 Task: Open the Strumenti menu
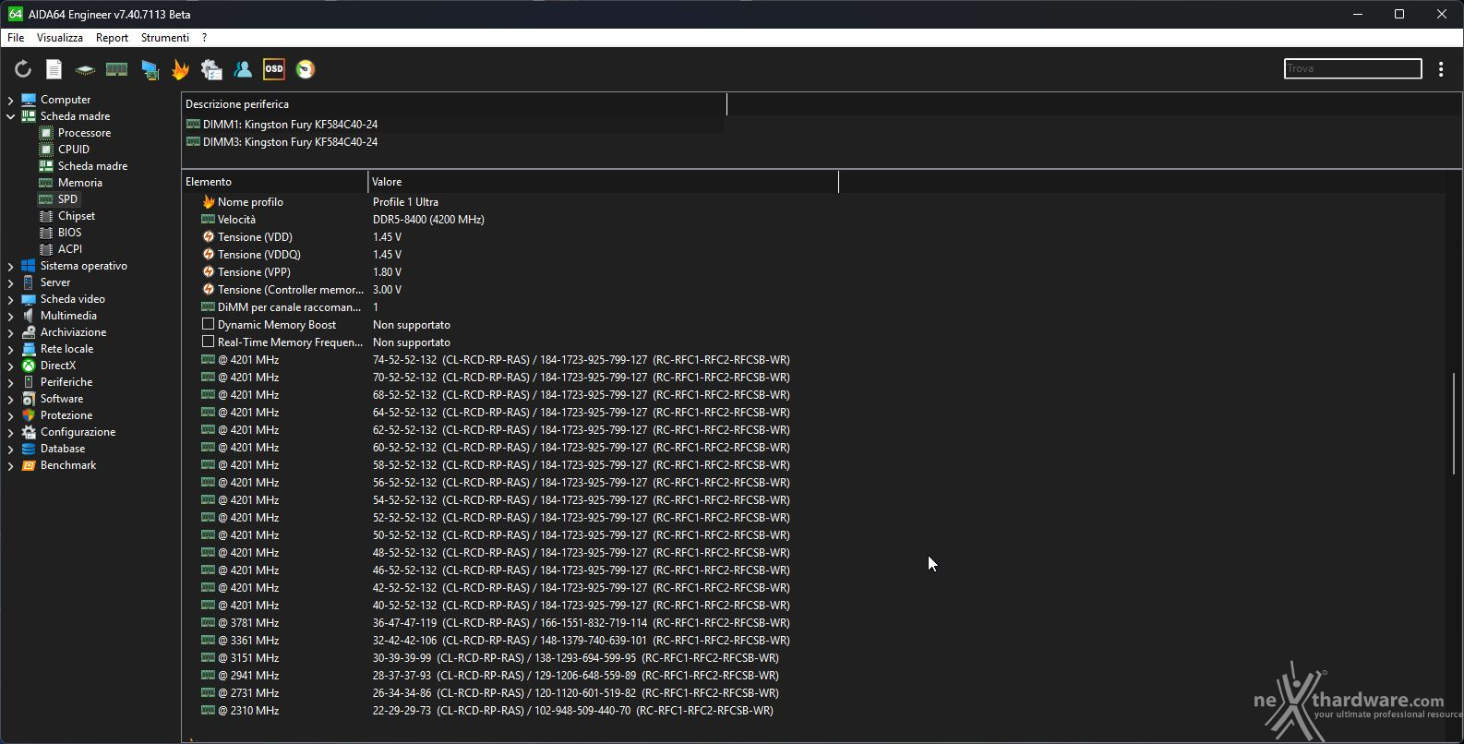tap(165, 38)
